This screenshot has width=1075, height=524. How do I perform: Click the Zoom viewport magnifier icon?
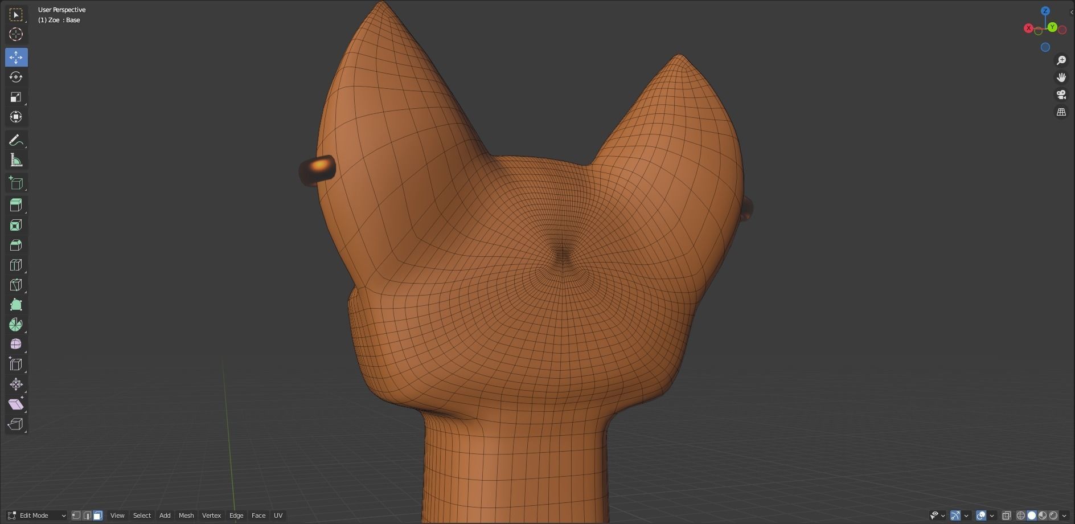click(1061, 60)
